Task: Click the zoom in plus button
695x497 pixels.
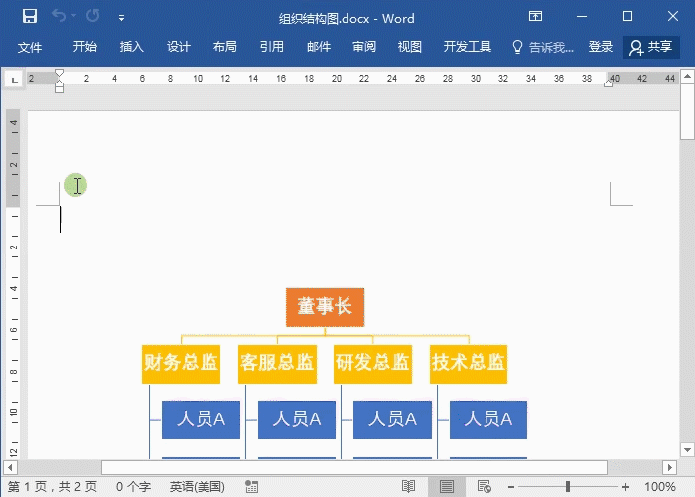Action: 625,487
